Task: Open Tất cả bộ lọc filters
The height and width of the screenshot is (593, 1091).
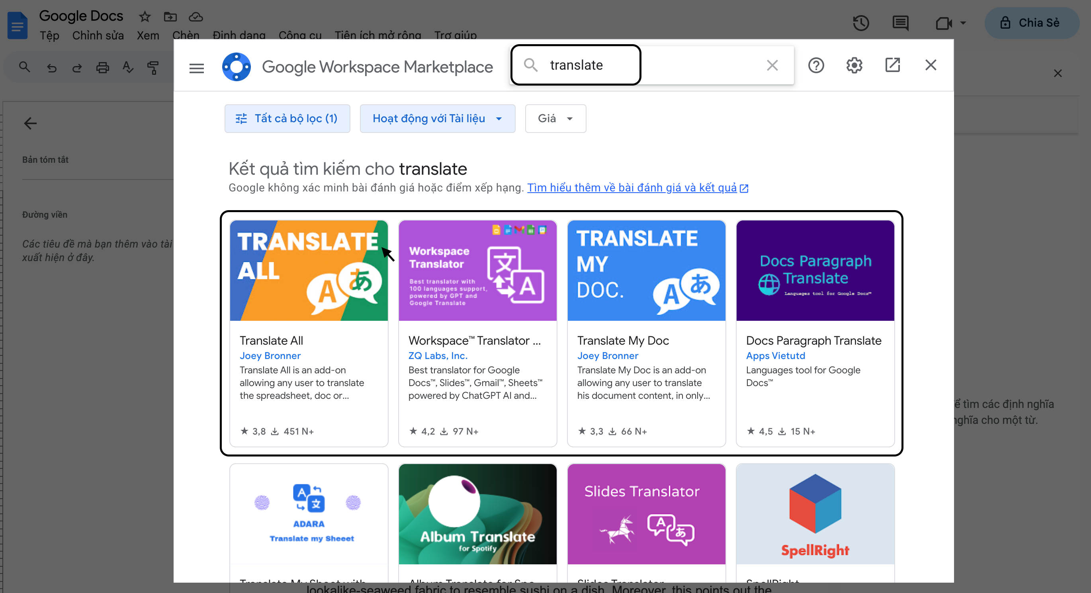Action: (x=287, y=119)
